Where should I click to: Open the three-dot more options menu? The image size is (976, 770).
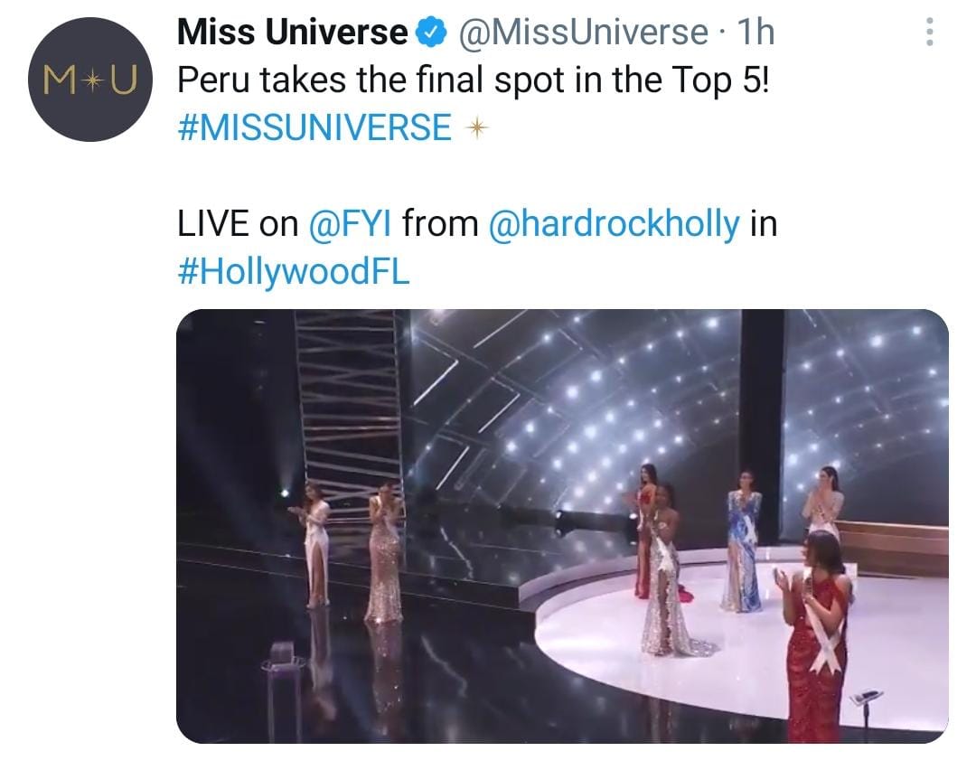[927, 33]
